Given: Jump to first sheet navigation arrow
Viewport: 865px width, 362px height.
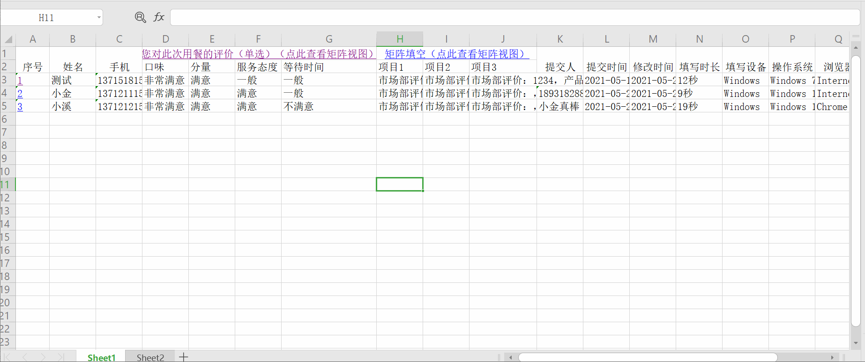Looking at the screenshot, I should point(7,357).
